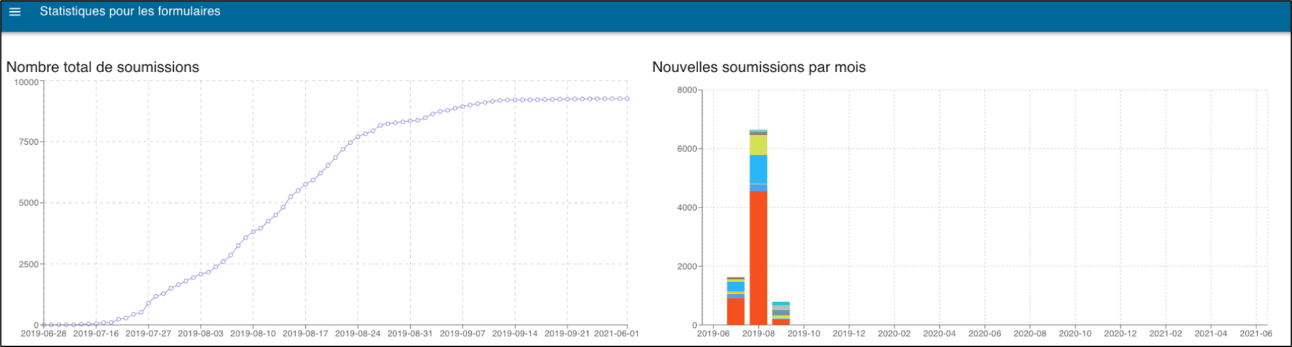Click the small third bar in monthly chart

coord(781,313)
